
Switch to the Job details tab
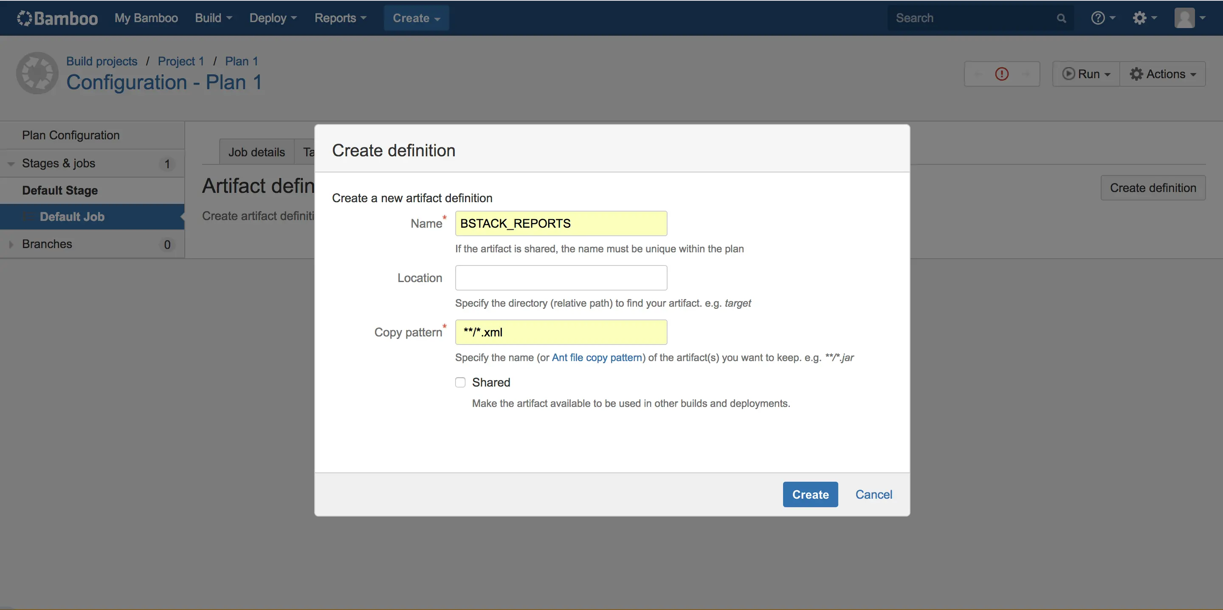click(256, 152)
